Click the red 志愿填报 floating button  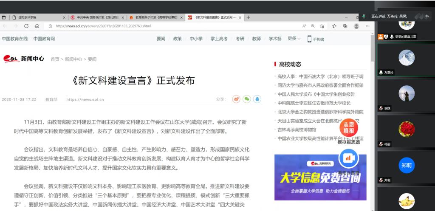pos(348,127)
